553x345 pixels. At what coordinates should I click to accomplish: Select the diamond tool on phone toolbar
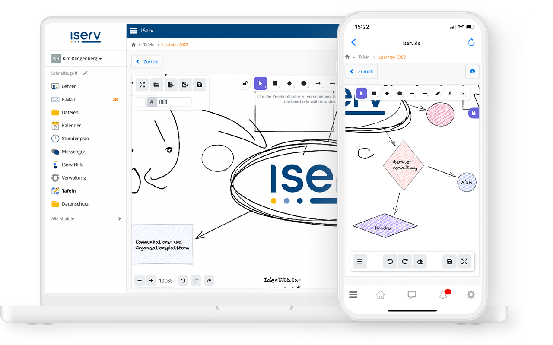point(387,93)
